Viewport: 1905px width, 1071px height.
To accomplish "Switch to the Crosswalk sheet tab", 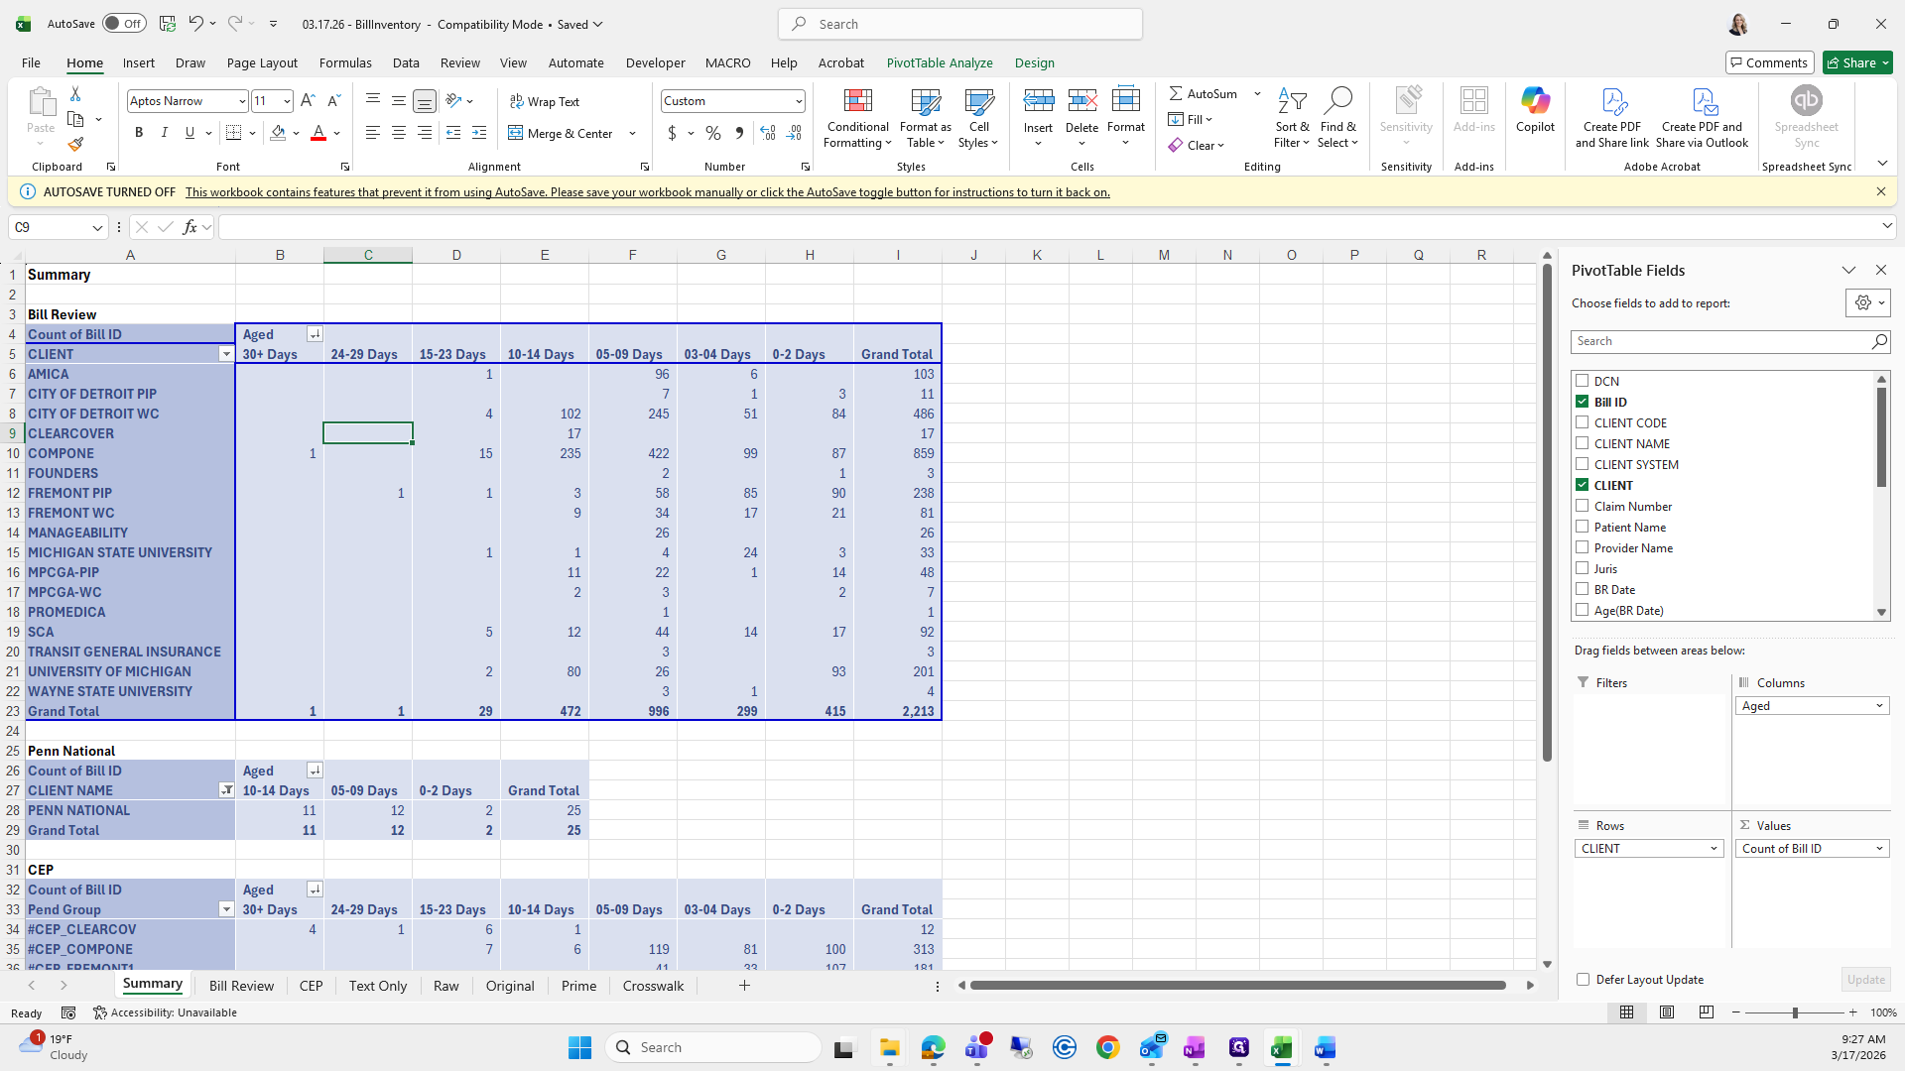I will [x=653, y=986].
